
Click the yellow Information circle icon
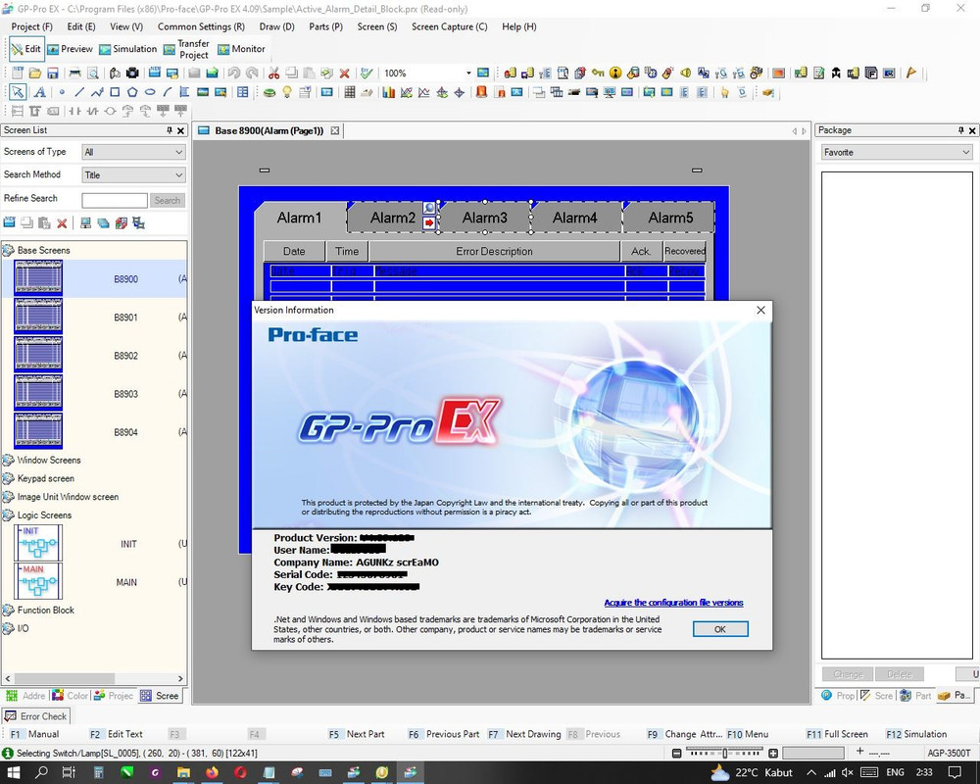tap(615, 73)
